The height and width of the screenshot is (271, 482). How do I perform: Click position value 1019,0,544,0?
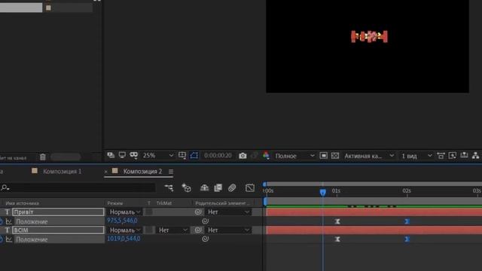[x=124, y=239]
